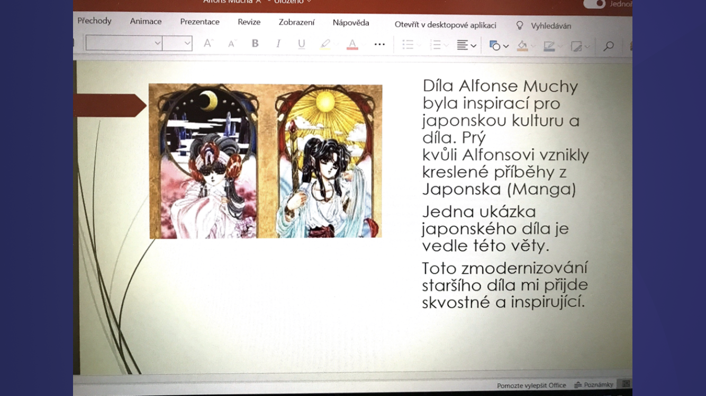
Task: Open the Nápověda tab
Action: pos(351,23)
